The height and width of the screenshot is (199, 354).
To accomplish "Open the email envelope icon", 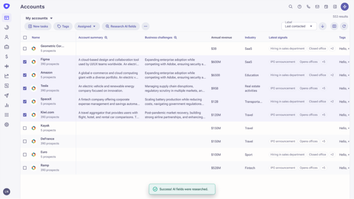I will coord(317,7).
